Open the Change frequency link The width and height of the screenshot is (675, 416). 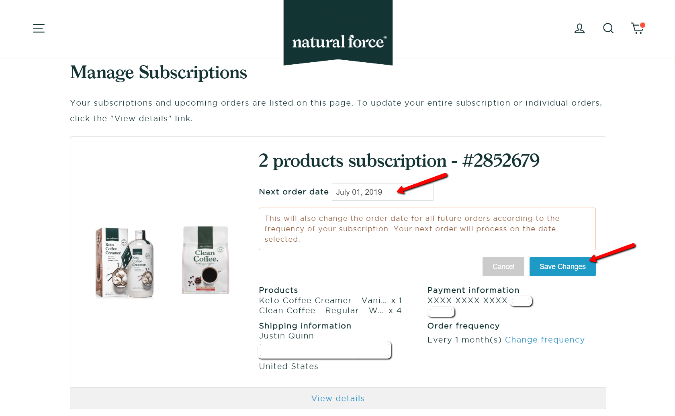(x=545, y=340)
